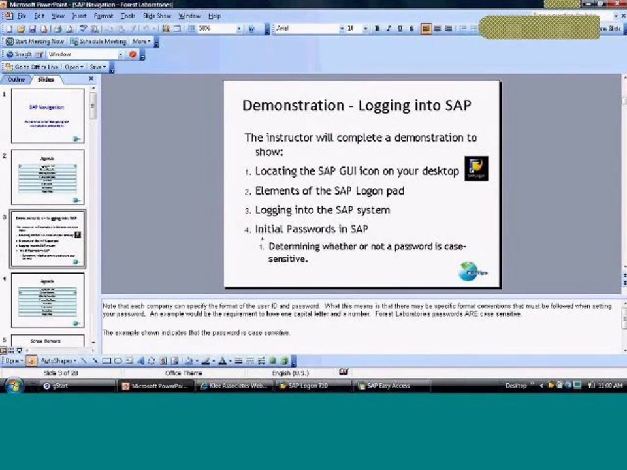This screenshot has width=627, height=470.
Task: Click the Save floppy disk icon
Action: pyautogui.click(x=33, y=29)
